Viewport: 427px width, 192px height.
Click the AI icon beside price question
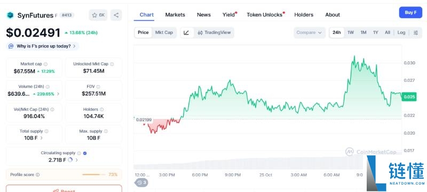tap(11, 46)
